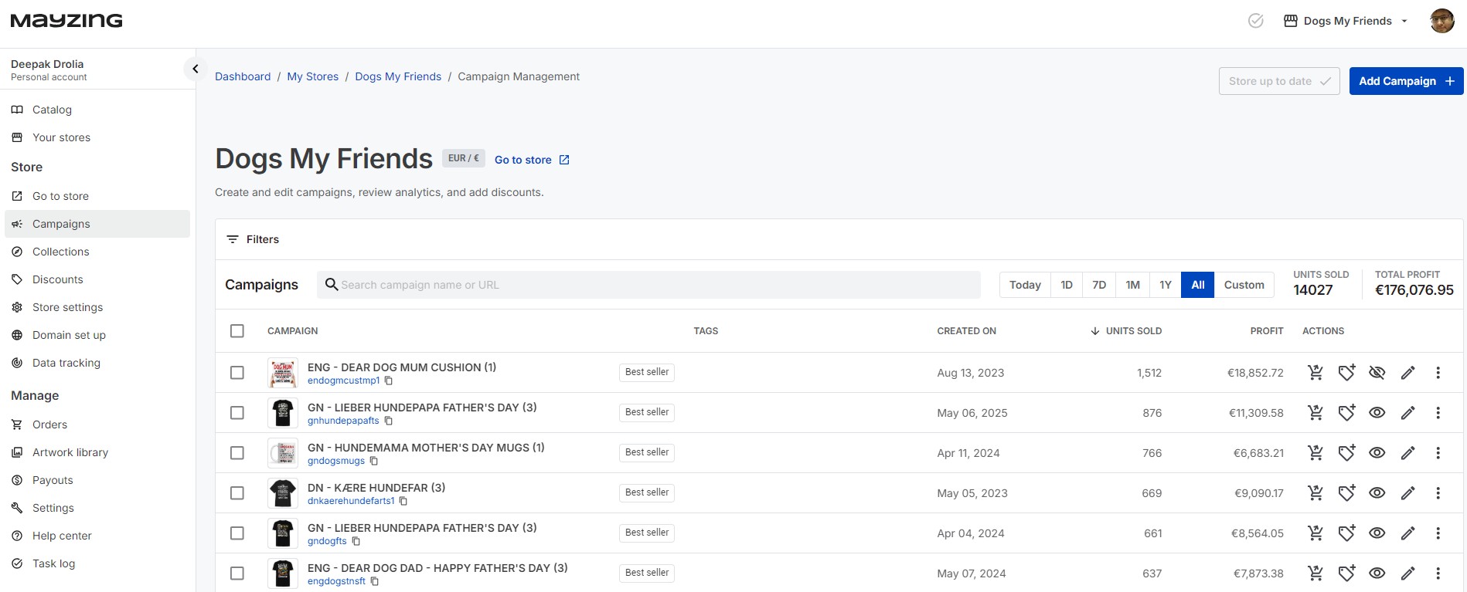Edit the gnhundepapafts campaign with pencil icon
The height and width of the screenshot is (592, 1467).
[1407, 413]
